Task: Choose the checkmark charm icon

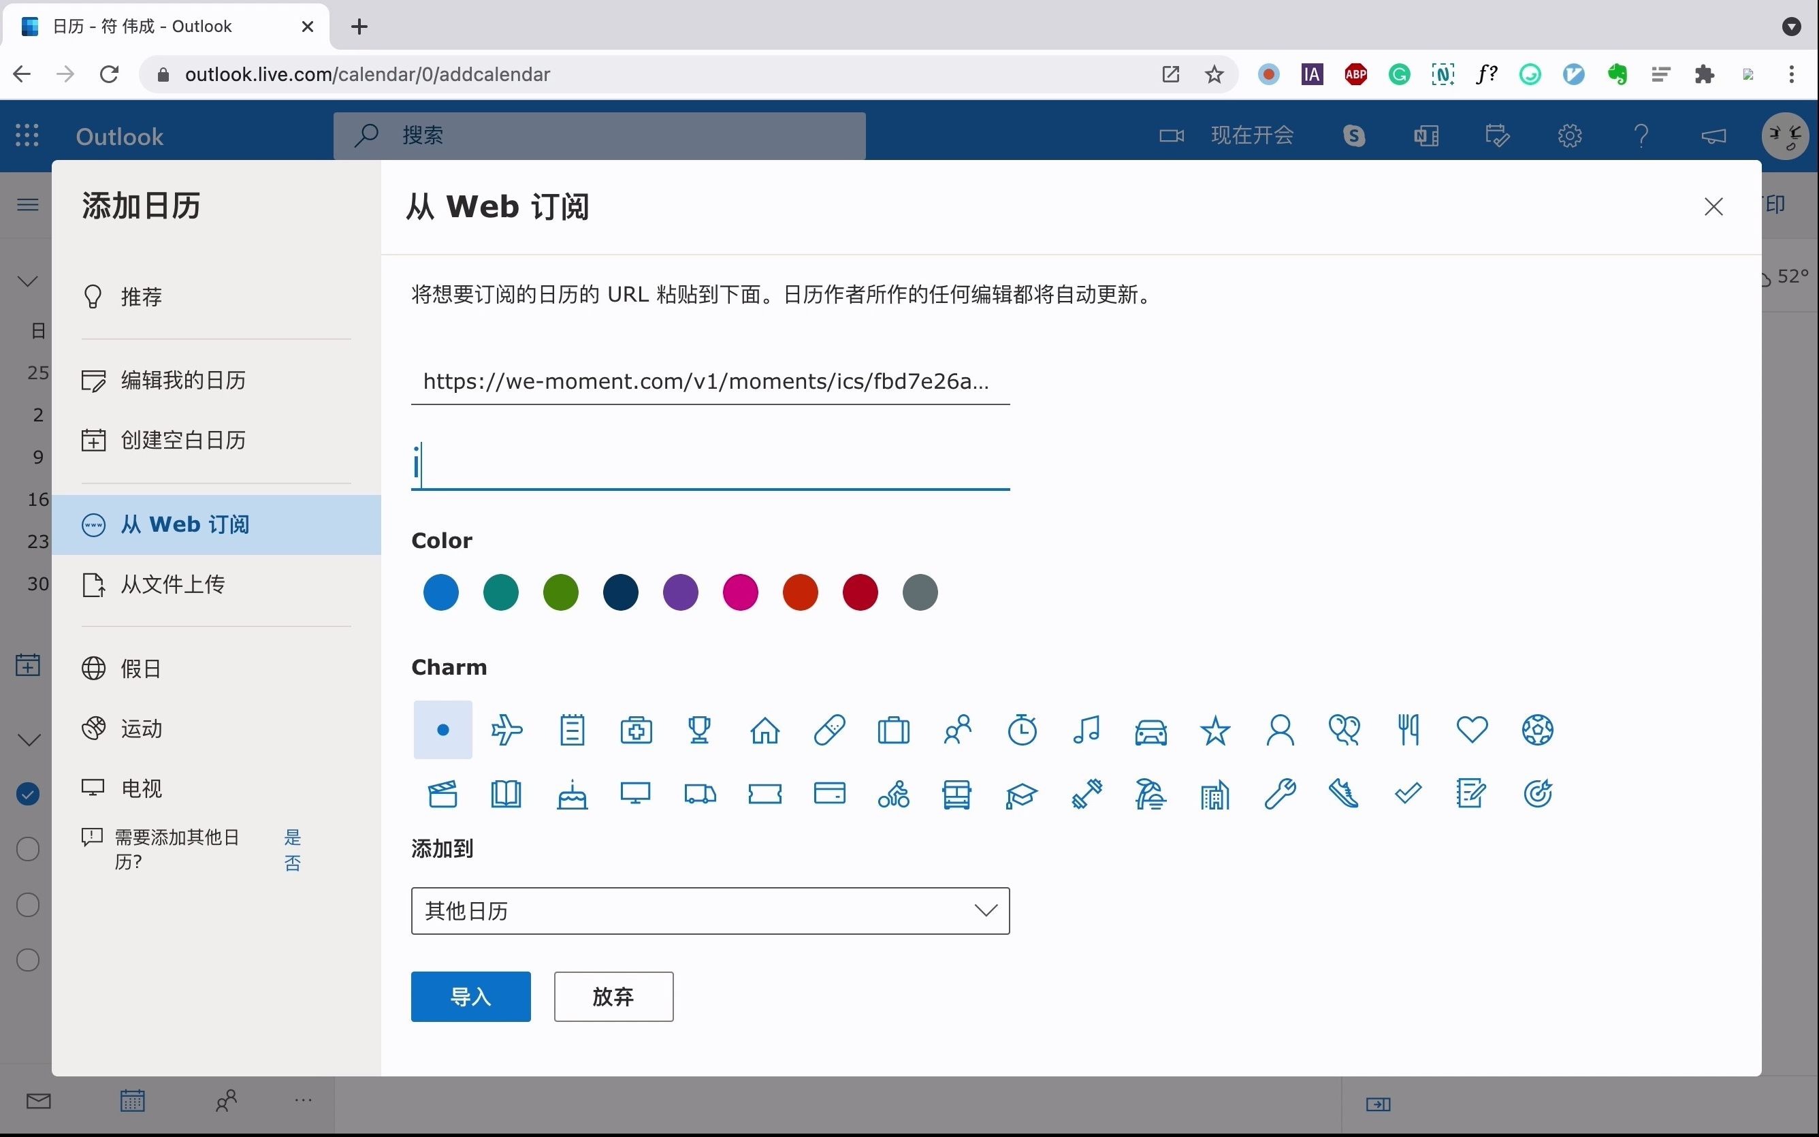Action: click(x=1408, y=792)
